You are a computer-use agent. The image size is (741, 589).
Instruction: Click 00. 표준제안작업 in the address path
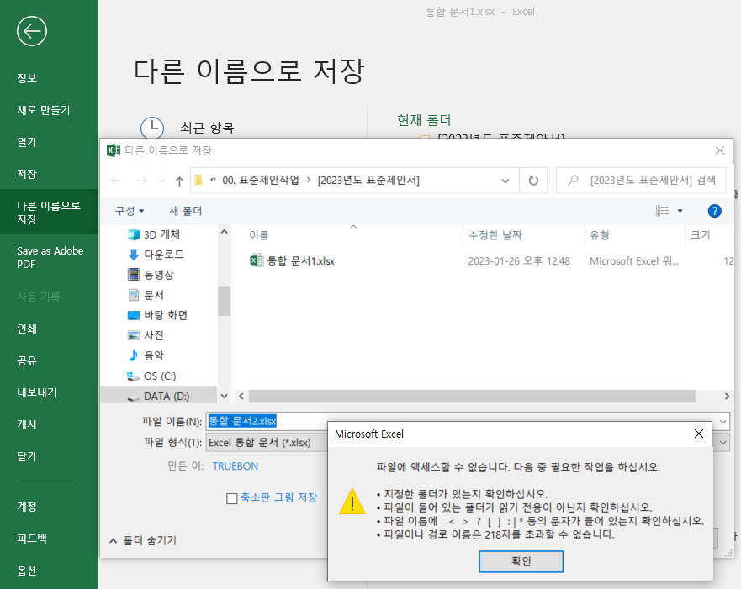(261, 180)
